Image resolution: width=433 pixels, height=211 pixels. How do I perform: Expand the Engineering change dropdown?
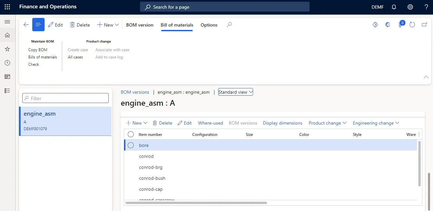tap(376, 123)
